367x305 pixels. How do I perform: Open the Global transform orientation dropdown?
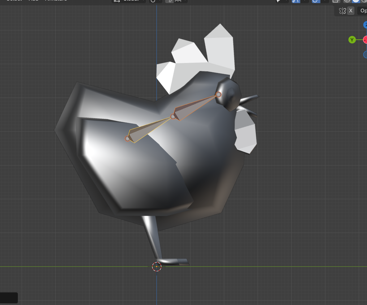click(x=130, y=1)
